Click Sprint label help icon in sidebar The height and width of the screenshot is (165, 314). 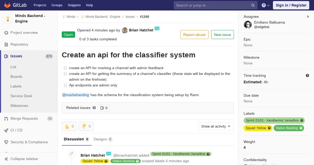[x=302, y=120]
